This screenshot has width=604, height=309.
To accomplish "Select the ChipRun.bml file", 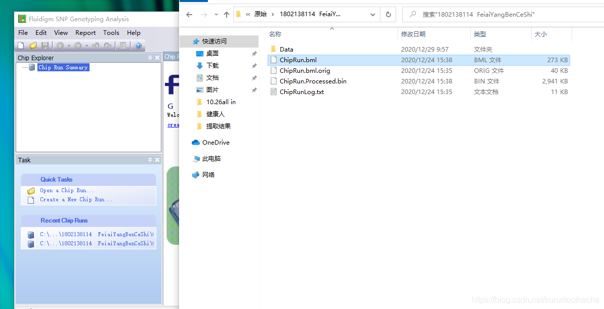I will point(418,60).
